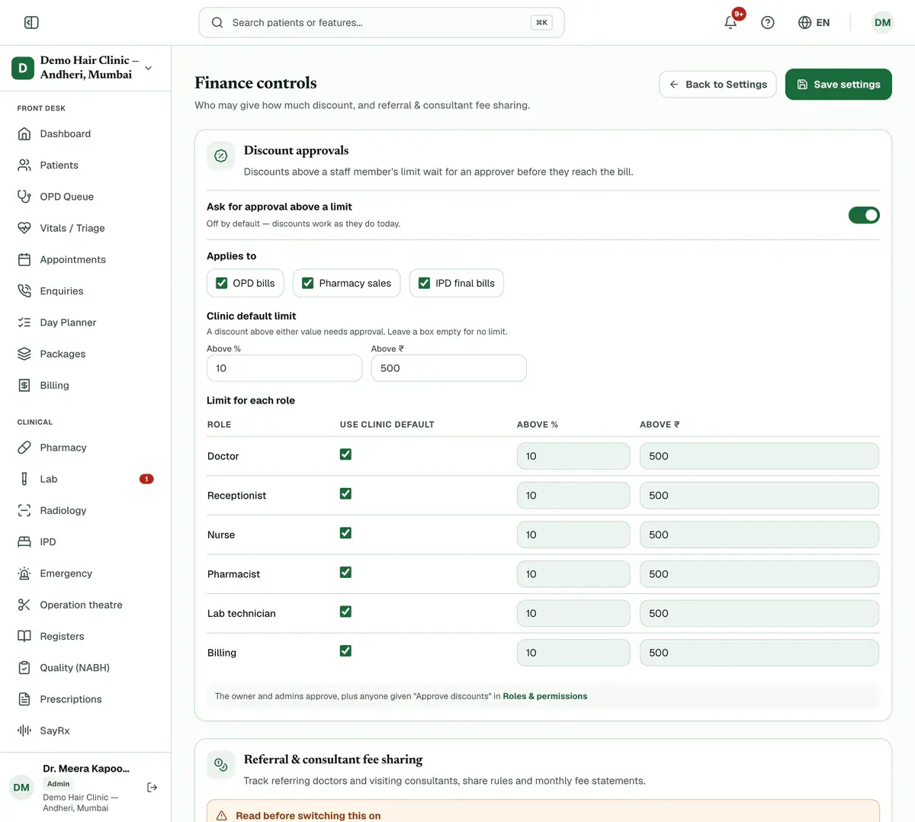
Task: Click the Lab notification badge
Action: [x=146, y=479]
